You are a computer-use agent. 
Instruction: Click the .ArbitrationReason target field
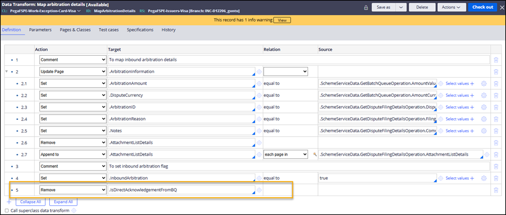pos(182,119)
